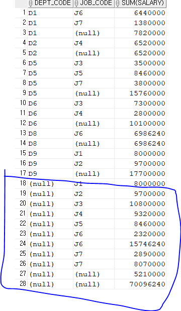The image size is (181, 311).
Task: Select salary cell 17700000
Action: [147, 173]
